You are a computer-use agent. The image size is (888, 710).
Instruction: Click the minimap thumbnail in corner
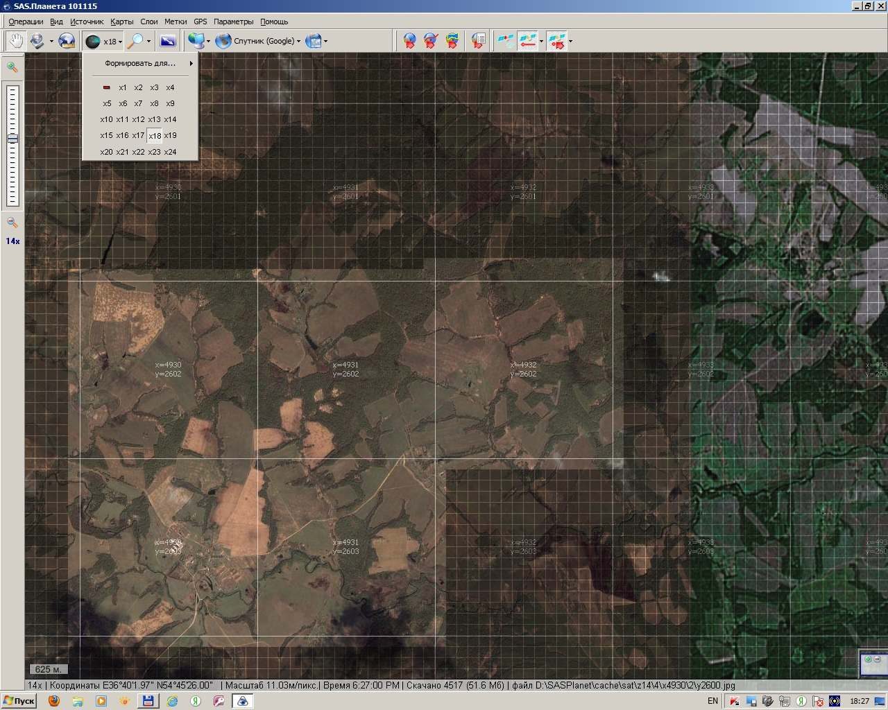(873, 664)
